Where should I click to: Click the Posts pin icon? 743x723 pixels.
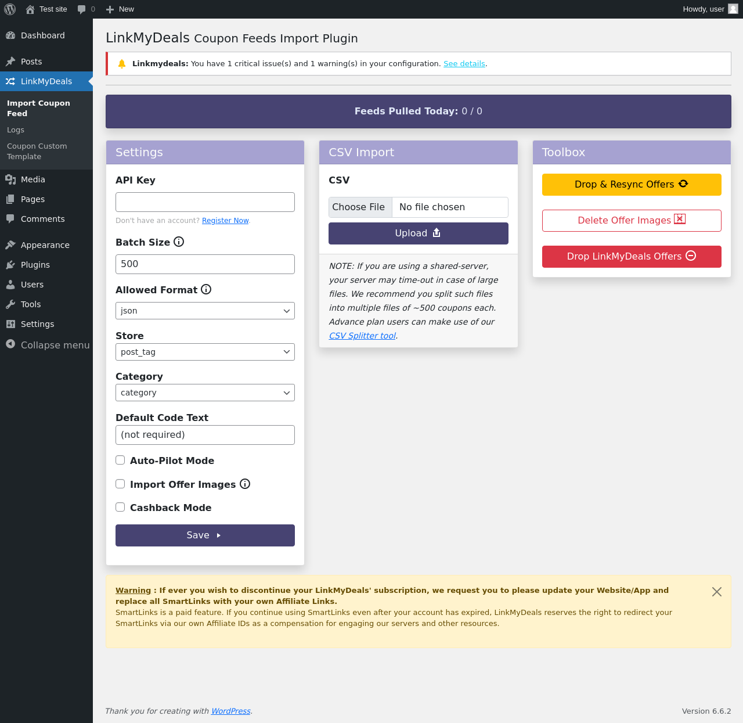10,62
